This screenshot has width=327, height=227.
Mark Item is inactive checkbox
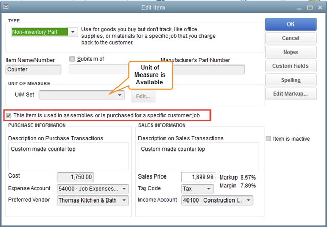coord(269,139)
